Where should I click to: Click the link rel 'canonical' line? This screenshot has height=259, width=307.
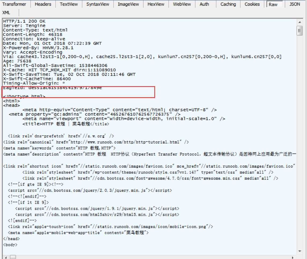[96, 142]
